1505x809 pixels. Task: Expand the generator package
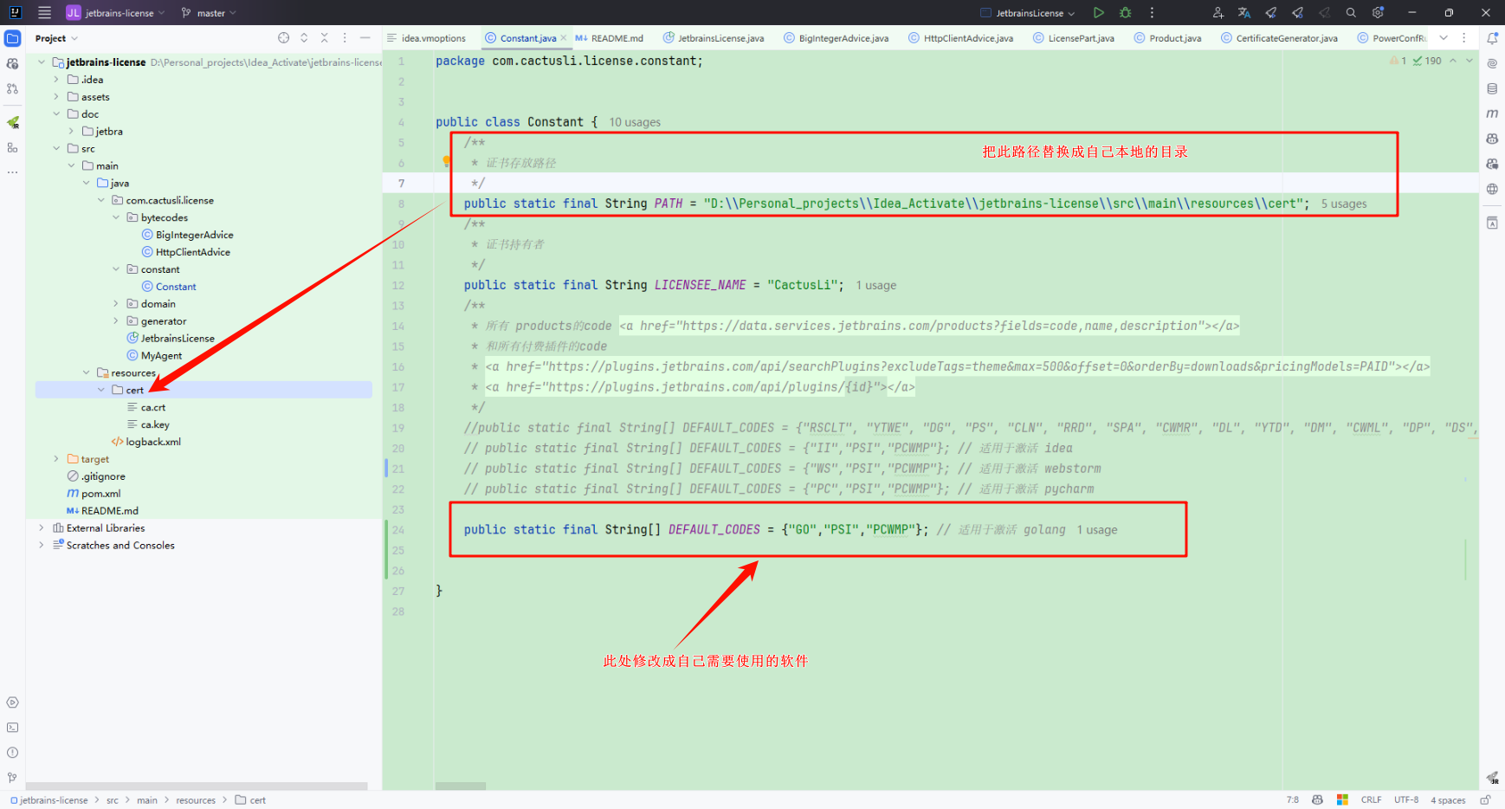pyautogui.click(x=116, y=321)
